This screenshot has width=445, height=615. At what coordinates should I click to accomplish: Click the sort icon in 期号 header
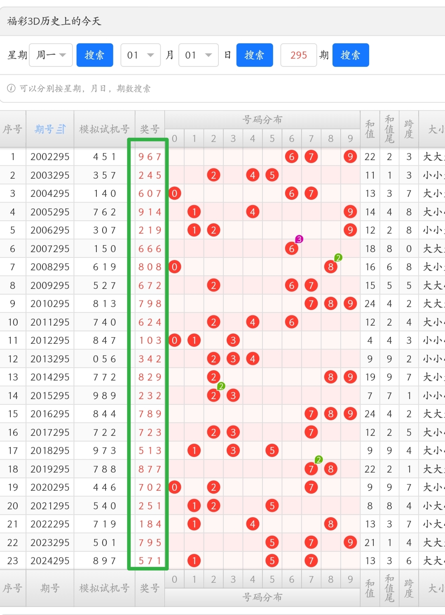[x=61, y=129]
